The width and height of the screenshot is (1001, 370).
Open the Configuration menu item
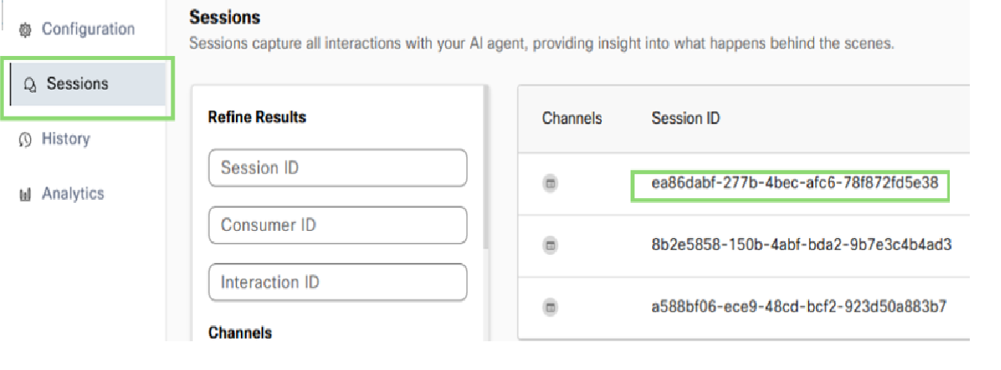(x=87, y=30)
